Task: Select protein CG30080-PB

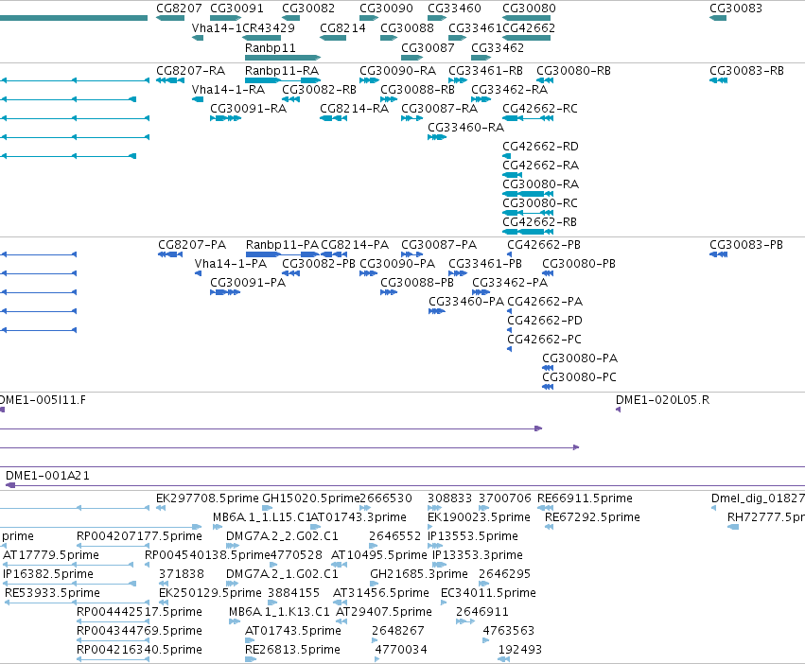Action: [x=579, y=264]
